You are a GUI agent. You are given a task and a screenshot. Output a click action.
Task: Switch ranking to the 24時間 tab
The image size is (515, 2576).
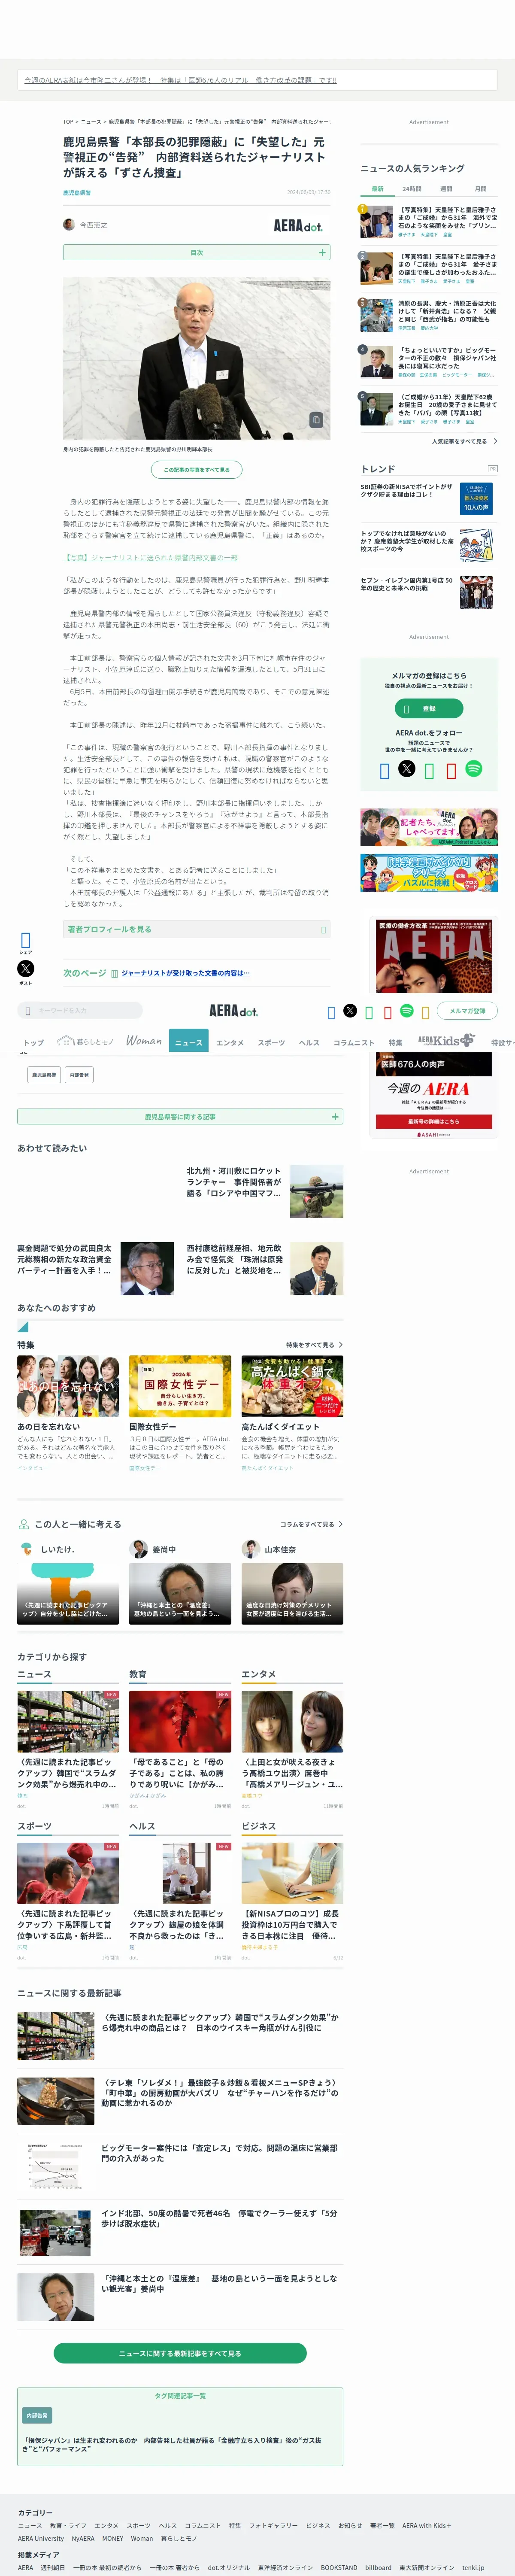click(411, 189)
